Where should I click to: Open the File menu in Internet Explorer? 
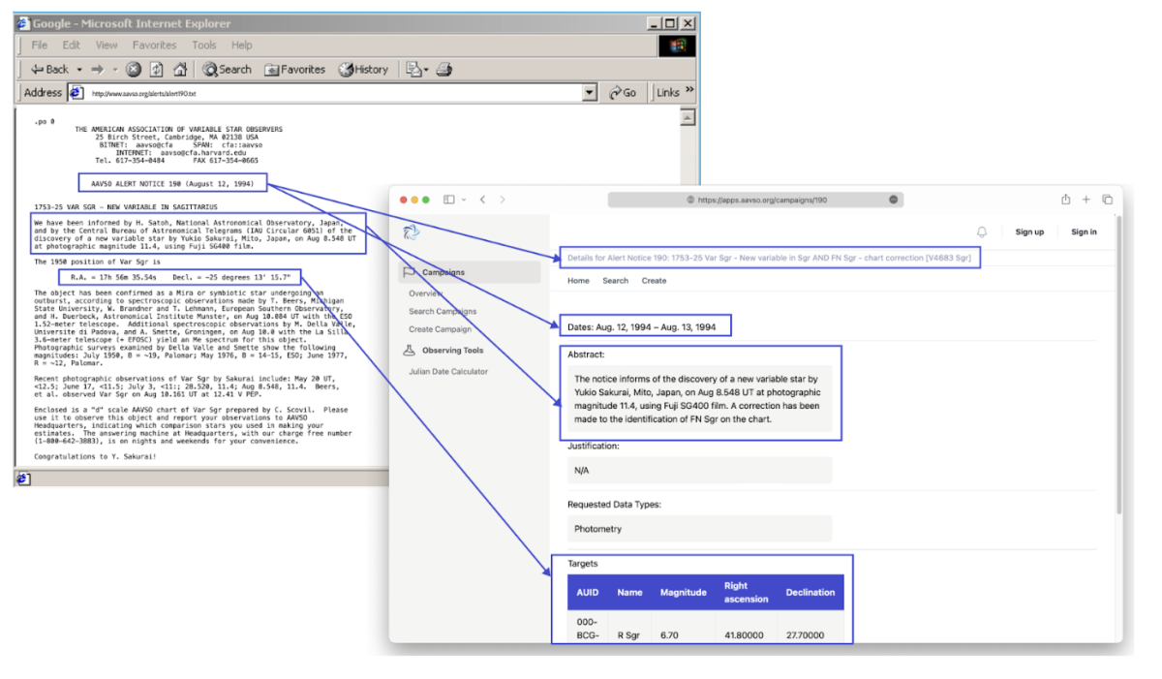coord(40,45)
